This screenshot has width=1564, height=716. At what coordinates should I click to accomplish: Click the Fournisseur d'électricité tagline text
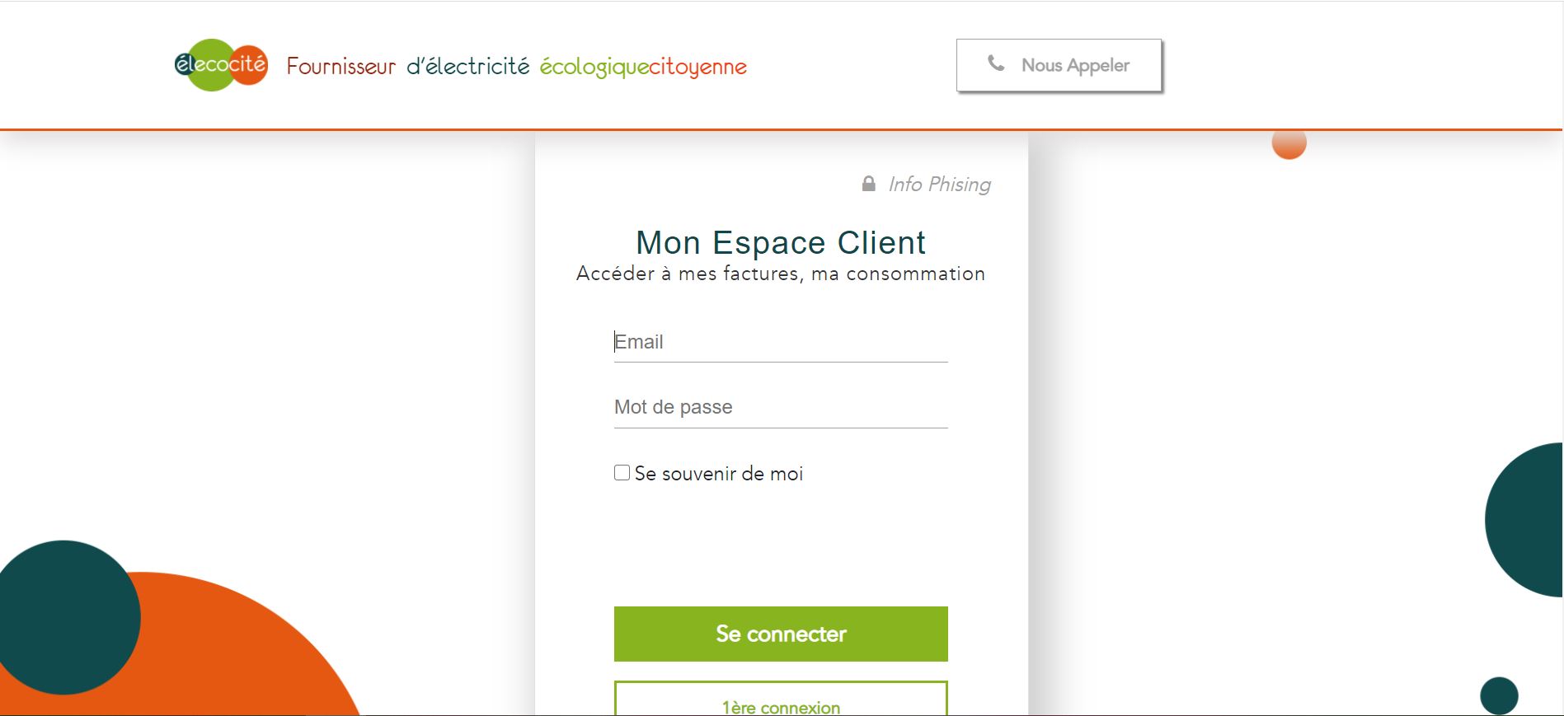pos(408,66)
